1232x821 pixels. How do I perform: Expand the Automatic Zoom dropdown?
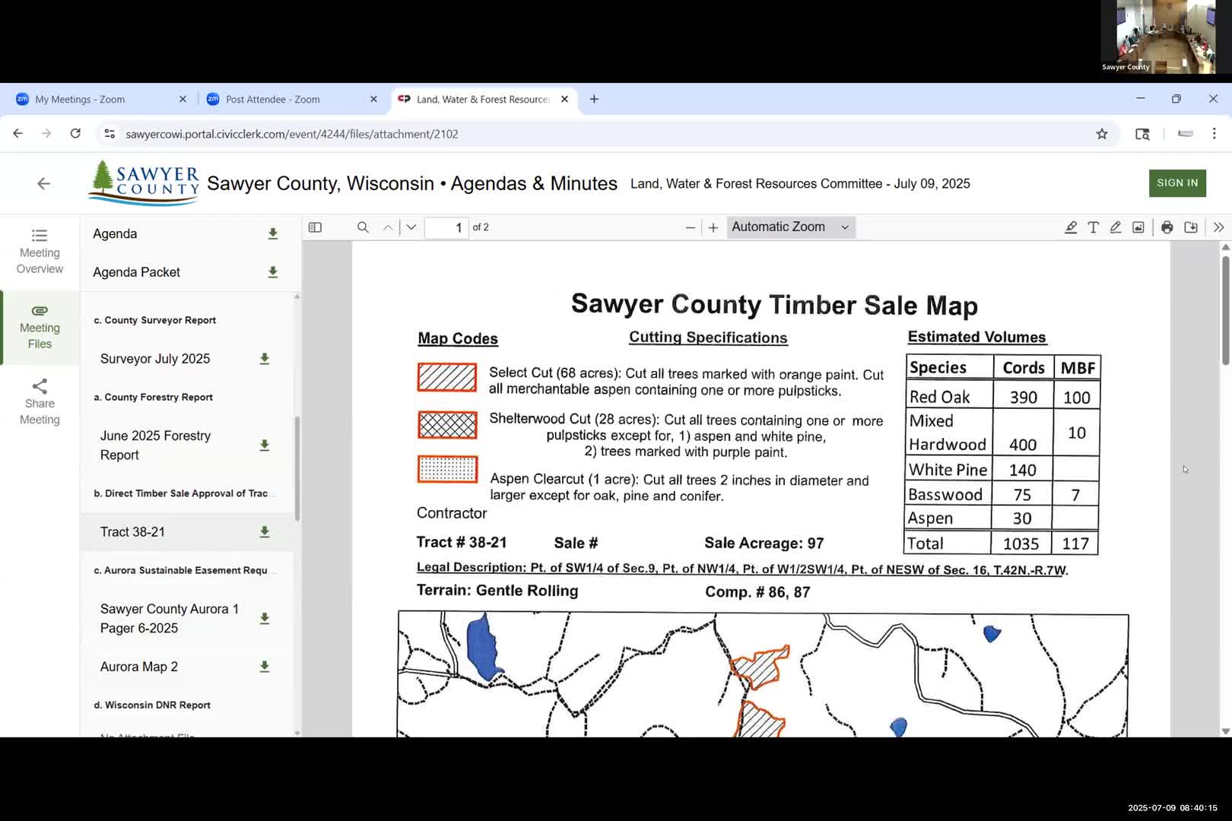tap(790, 227)
